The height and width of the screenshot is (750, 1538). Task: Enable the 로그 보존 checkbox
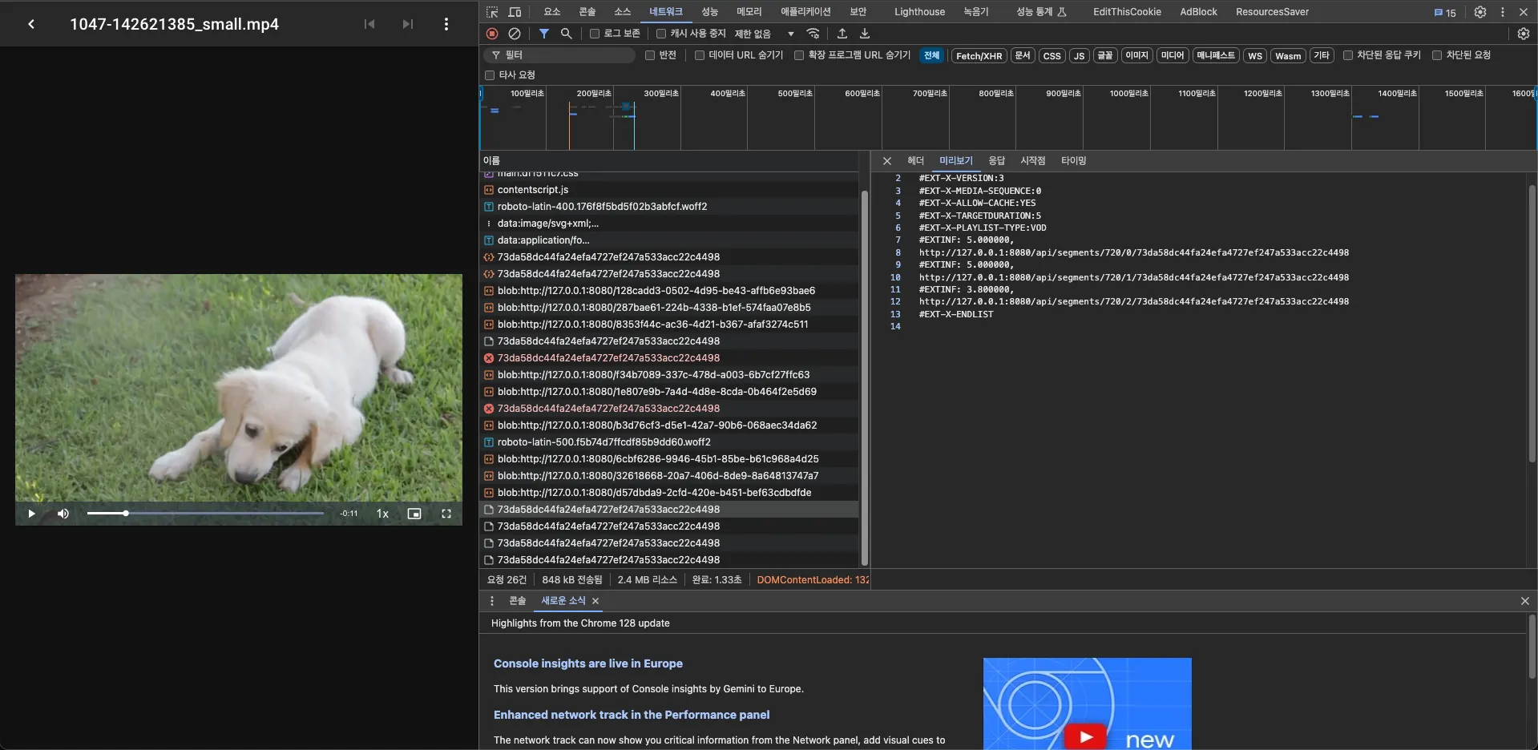click(x=595, y=34)
